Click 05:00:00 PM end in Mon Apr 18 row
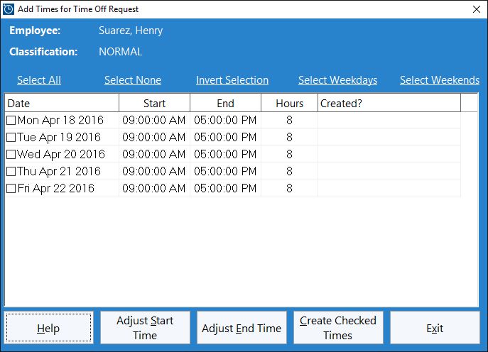This screenshot has width=488, height=352. tap(225, 121)
